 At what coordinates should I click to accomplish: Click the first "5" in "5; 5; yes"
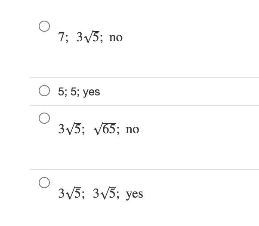(61, 92)
